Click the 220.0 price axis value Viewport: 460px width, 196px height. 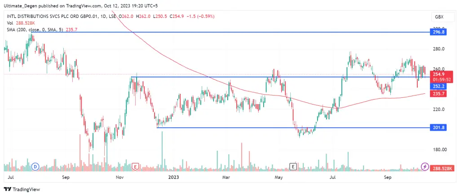439,109
